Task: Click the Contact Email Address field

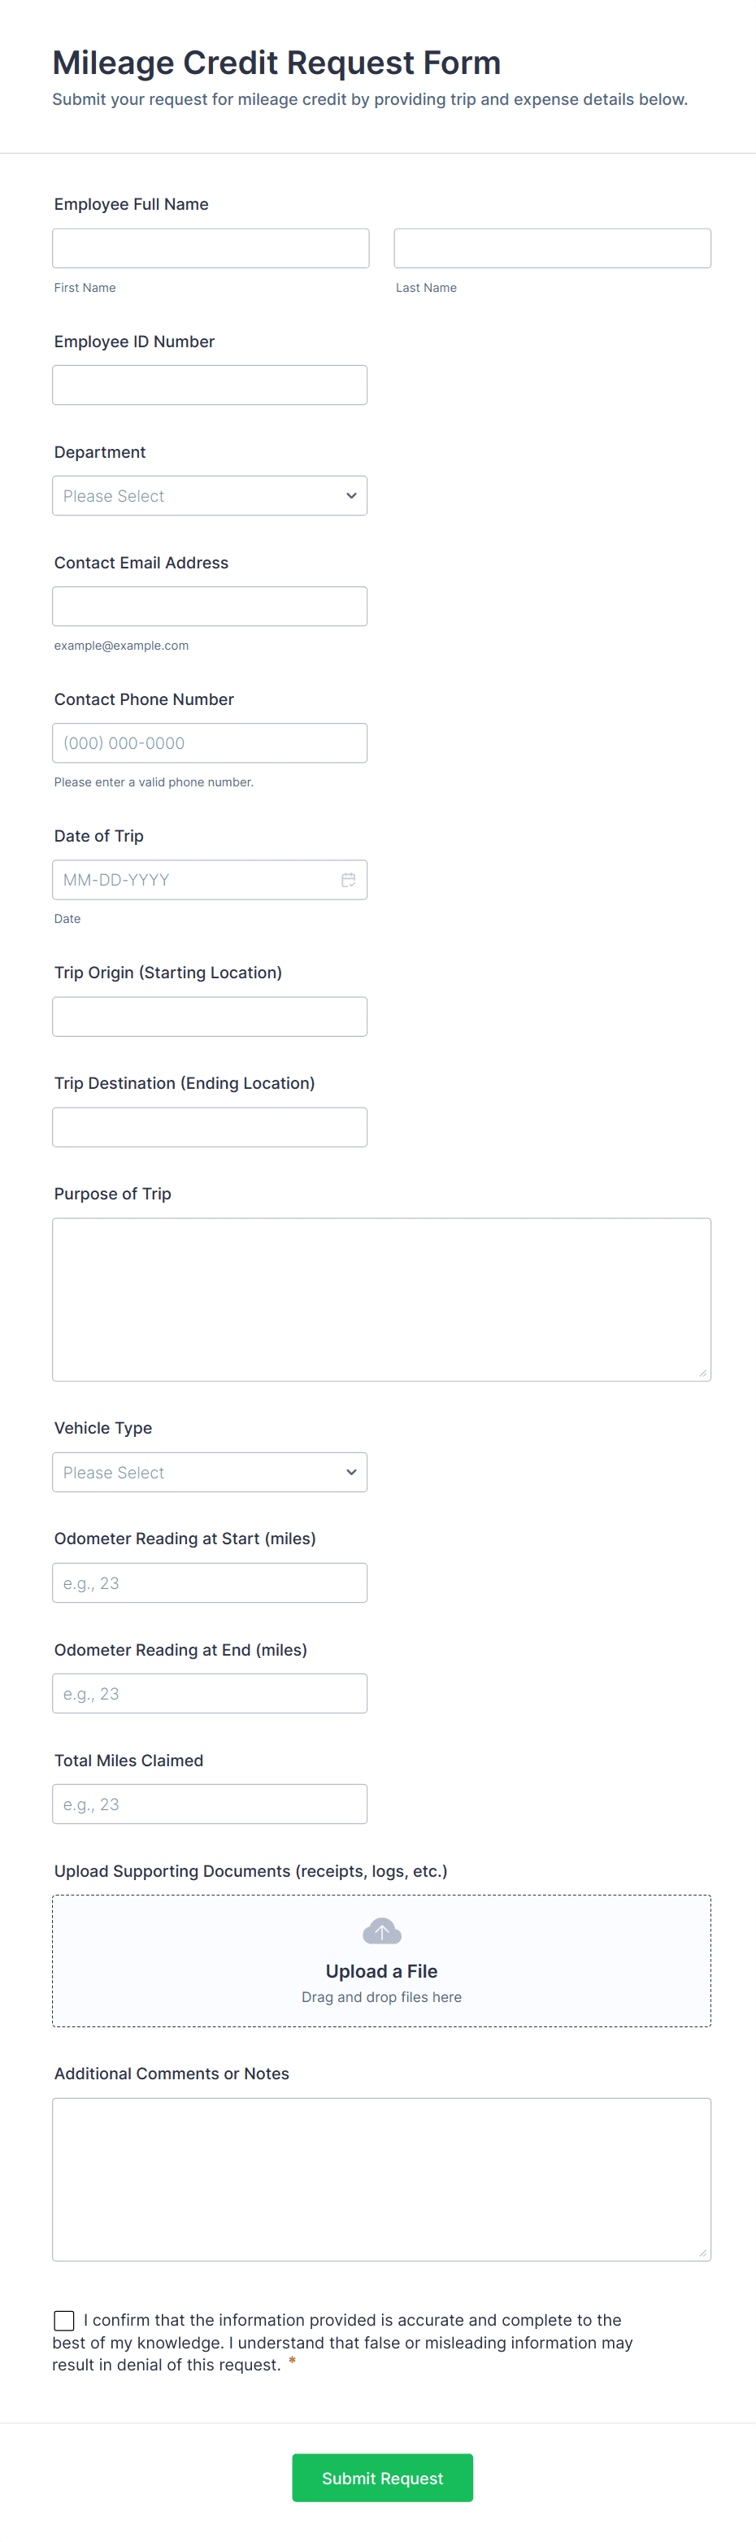Action: [209, 606]
